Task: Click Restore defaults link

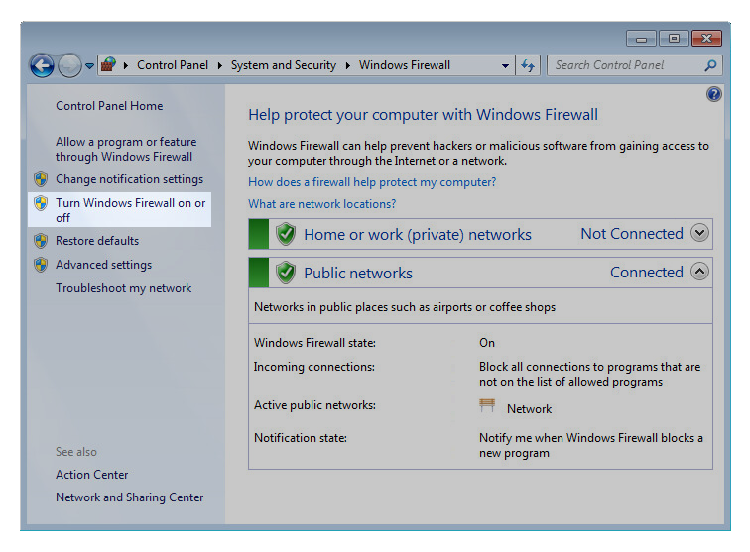Action: click(x=97, y=241)
